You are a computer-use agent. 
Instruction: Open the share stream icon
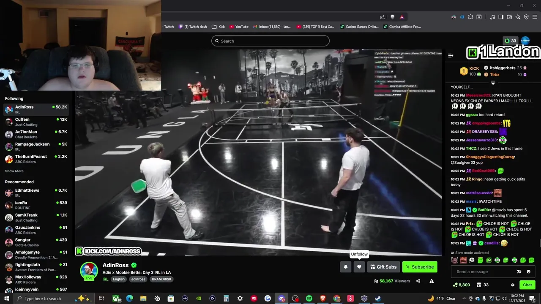pos(418,281)
